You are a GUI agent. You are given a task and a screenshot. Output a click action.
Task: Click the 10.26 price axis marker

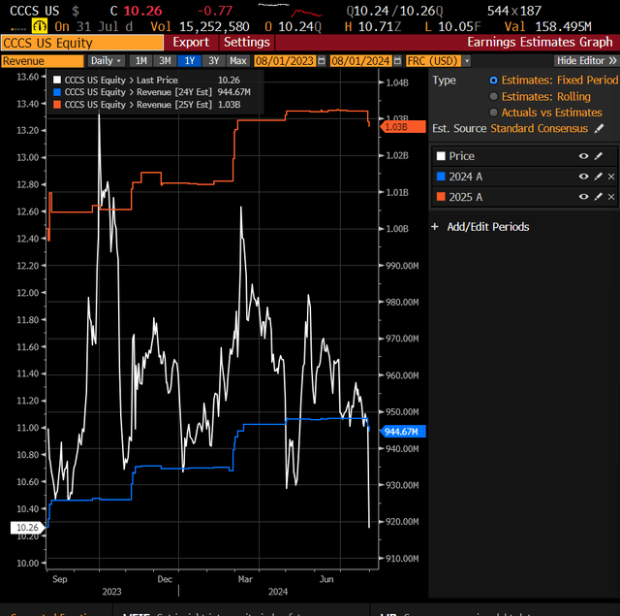27,528
